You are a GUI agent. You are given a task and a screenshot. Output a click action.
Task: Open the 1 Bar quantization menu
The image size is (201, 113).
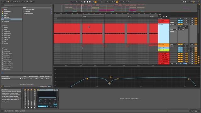(32, 2)
